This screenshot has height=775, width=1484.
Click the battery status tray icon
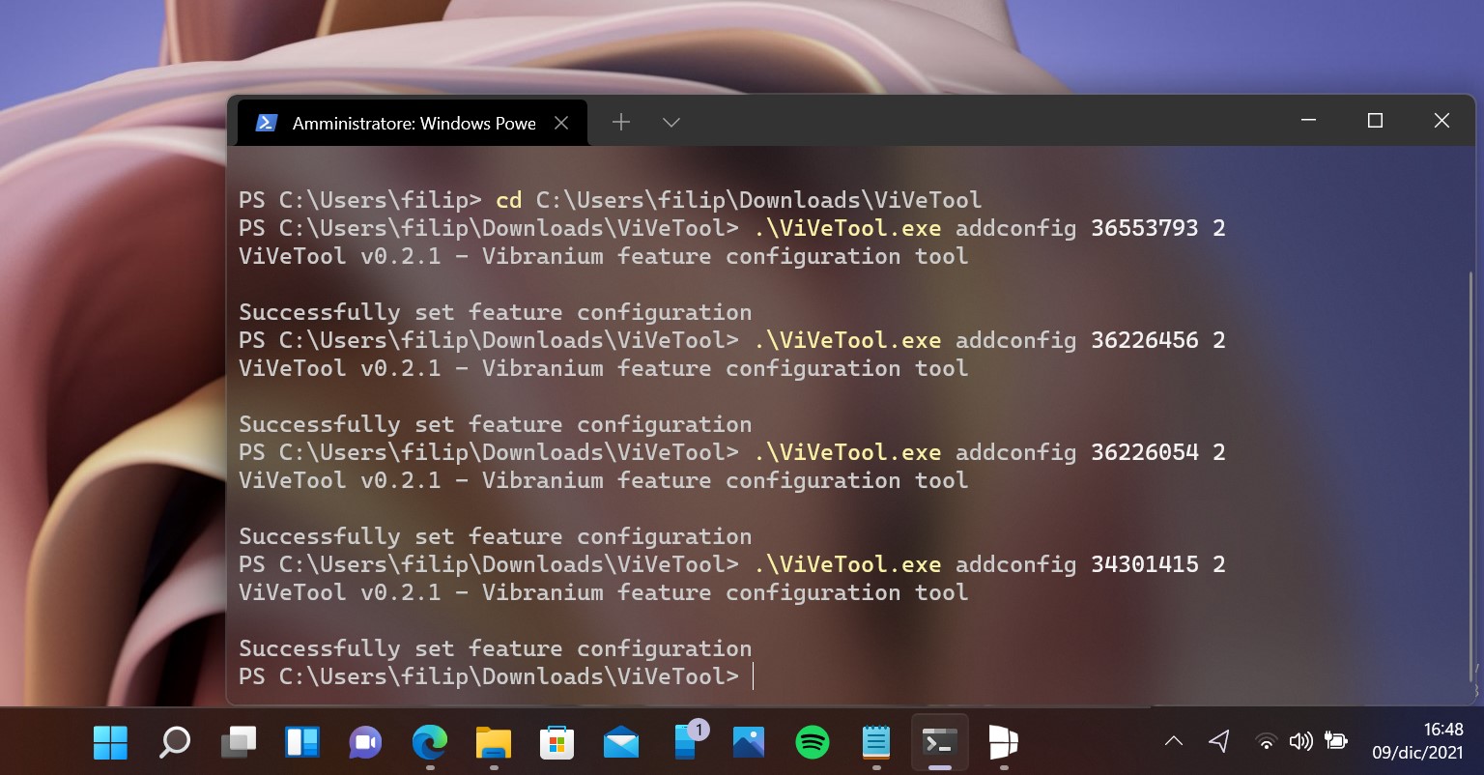[1336, 742]
